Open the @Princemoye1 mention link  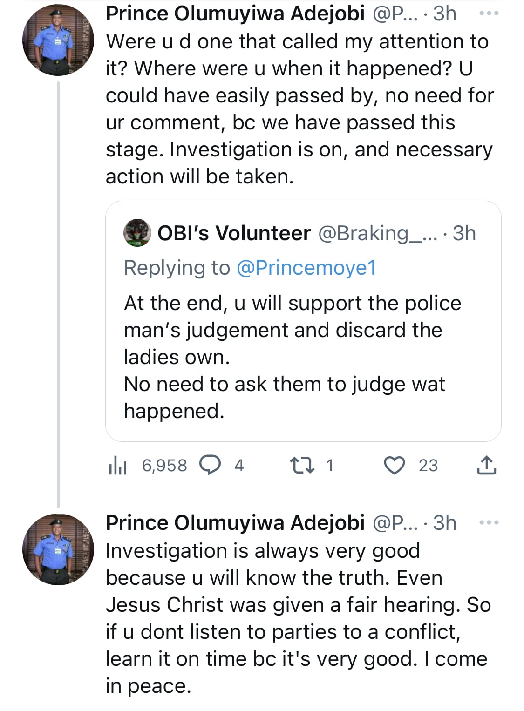pyautogui.click(x=306, y=268)
